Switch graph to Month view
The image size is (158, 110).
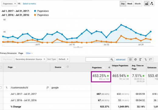[138, 4]
